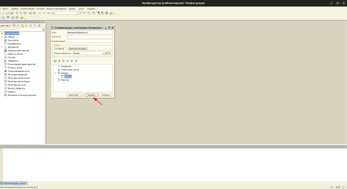Open the Администрирование menu
The height and width of the screenshot is (189, 347).
56,9
